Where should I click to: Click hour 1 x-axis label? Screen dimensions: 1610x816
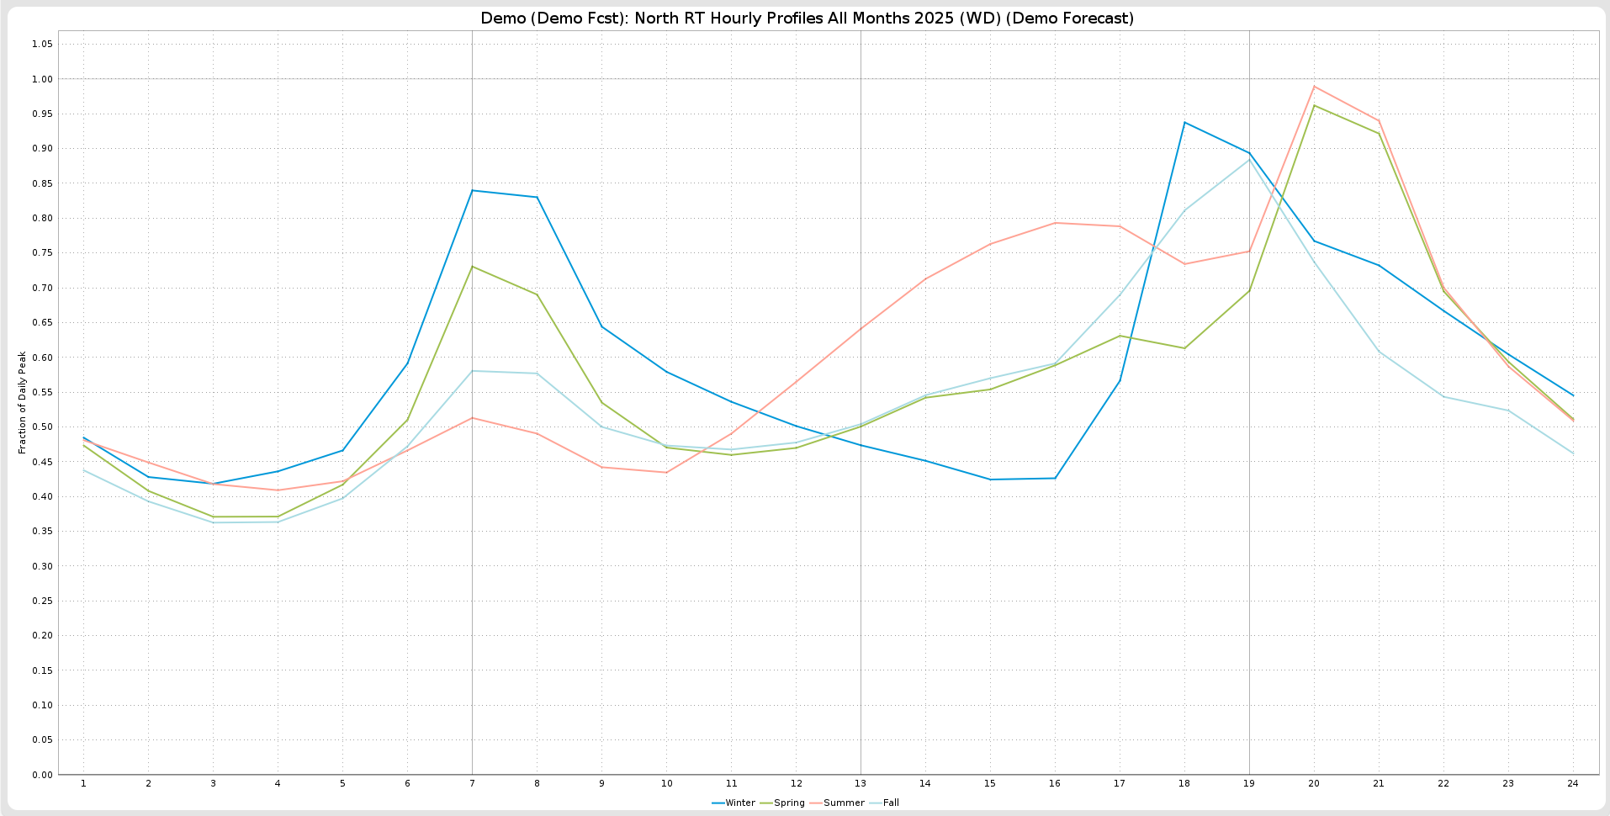83,783
